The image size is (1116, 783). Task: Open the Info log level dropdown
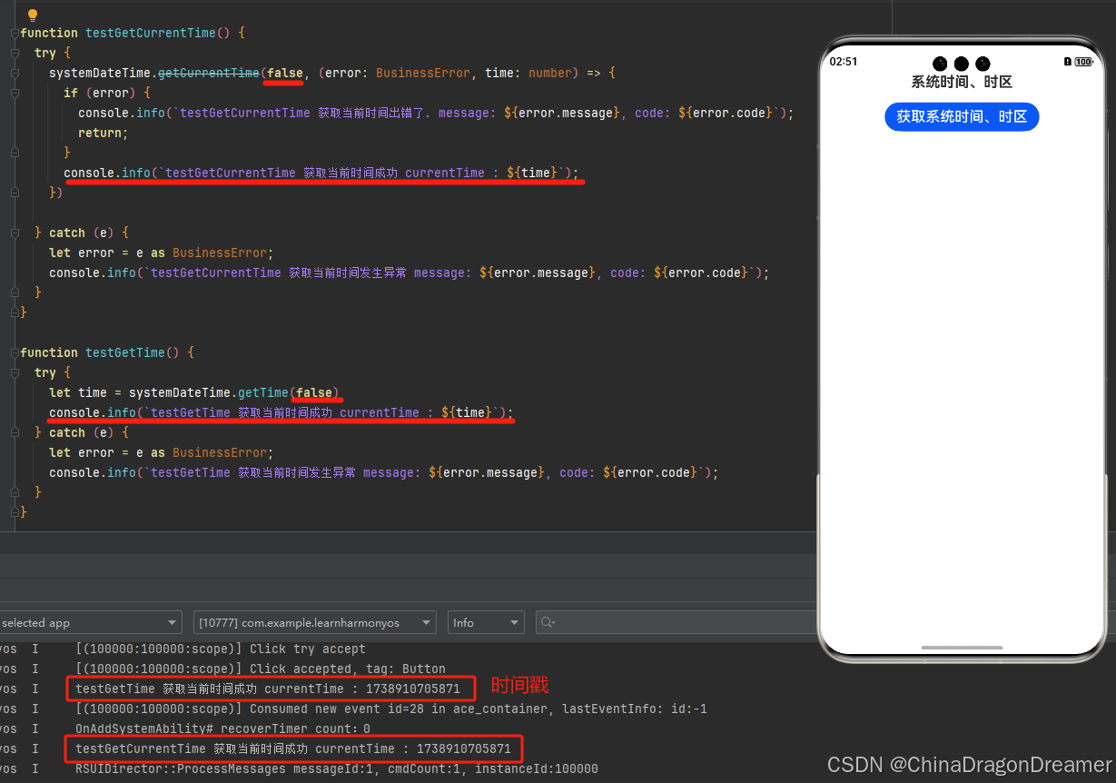click(x=486, y=622)
